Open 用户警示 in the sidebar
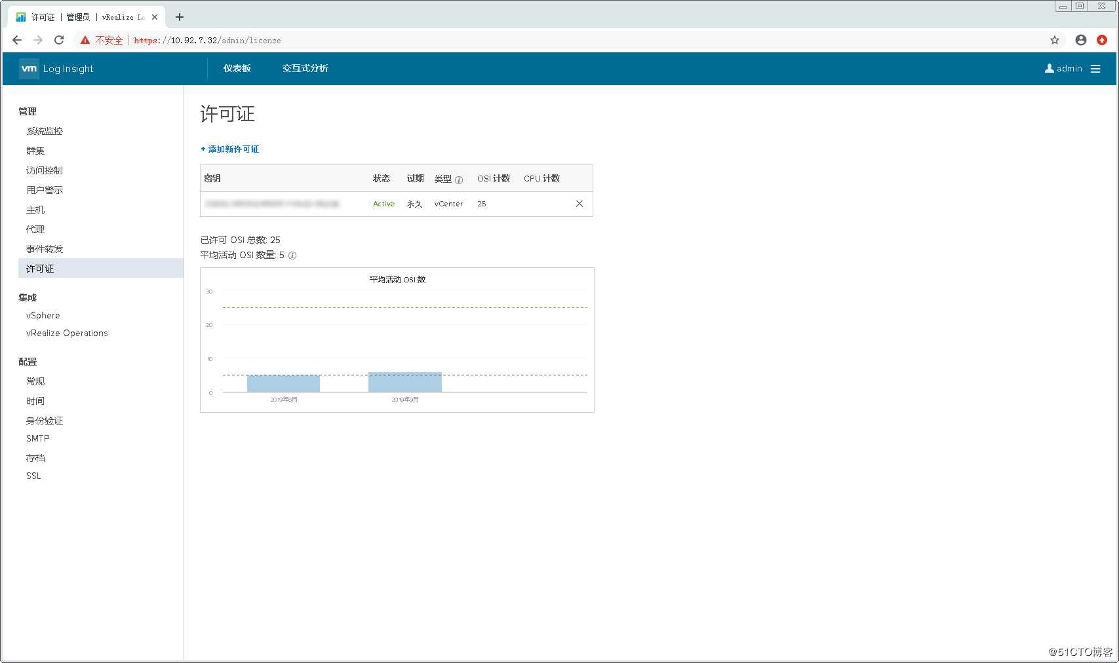The height and width of the screenshot is (663, 1119). 45,190
